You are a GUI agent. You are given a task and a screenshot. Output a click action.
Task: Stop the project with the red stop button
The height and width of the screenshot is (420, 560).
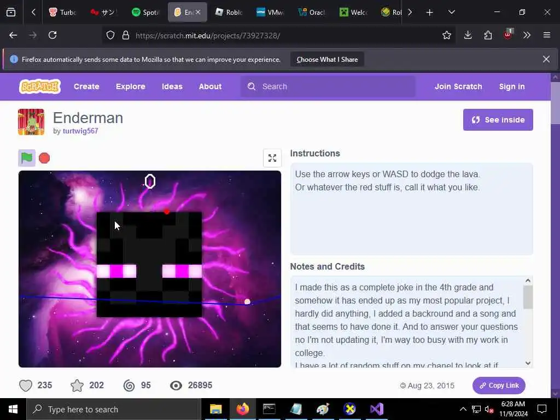pyautogui.click(x=44, y=158)
